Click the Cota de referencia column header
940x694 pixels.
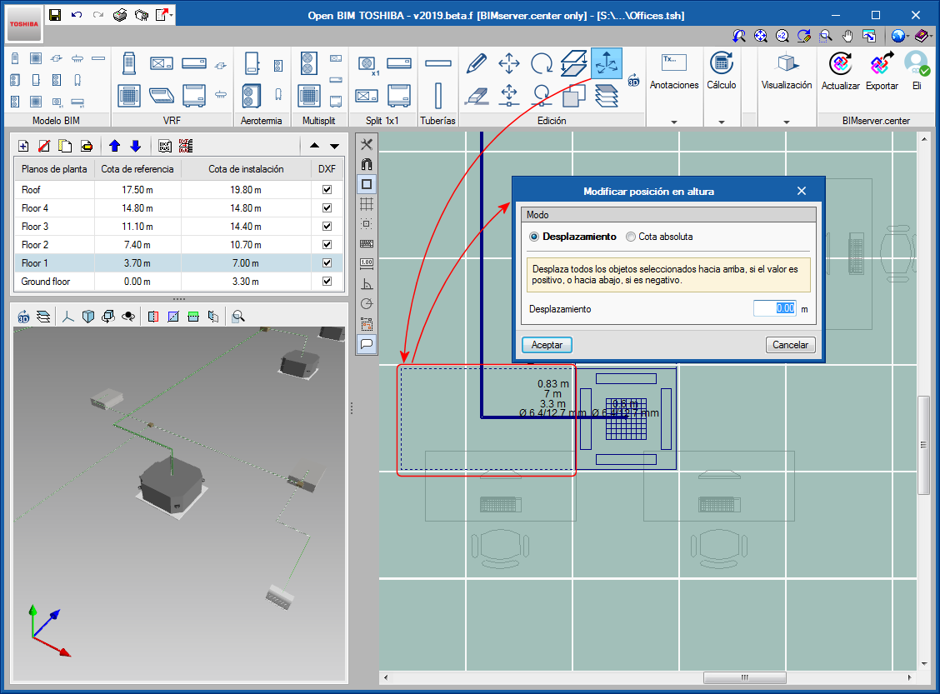click(137, 169)
